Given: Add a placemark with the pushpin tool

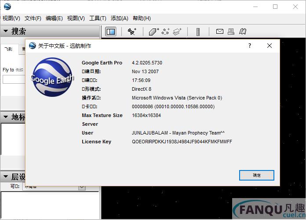Looking at the screenshot, I should [132, 31].
